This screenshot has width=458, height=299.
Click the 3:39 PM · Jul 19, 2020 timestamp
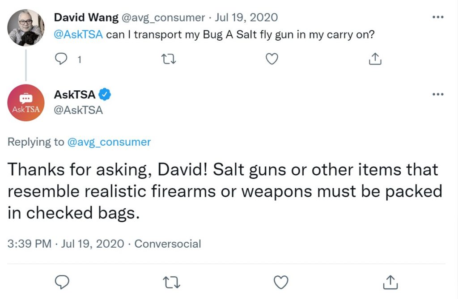66,244
